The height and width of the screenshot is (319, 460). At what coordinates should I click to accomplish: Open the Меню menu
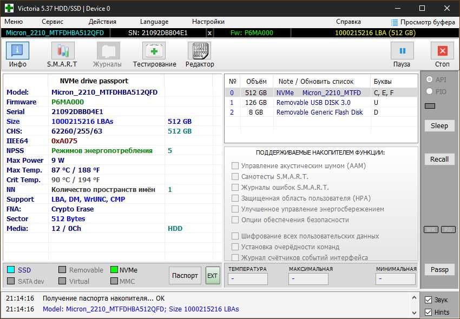14,22
